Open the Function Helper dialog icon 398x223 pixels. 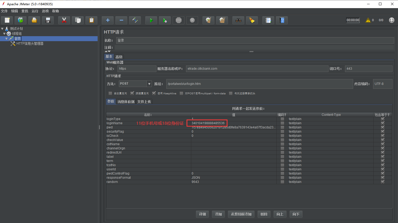pos(268,20)
